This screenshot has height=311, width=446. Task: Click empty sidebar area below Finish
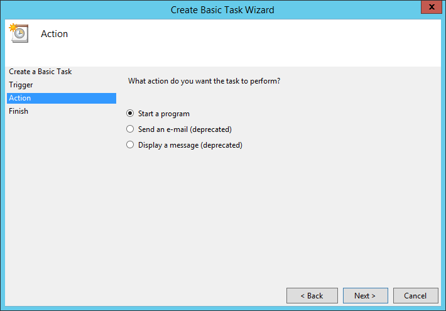click(x=62, y=199)
